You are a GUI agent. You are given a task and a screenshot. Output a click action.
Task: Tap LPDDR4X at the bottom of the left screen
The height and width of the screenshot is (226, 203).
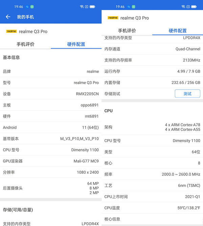point(90,224)
